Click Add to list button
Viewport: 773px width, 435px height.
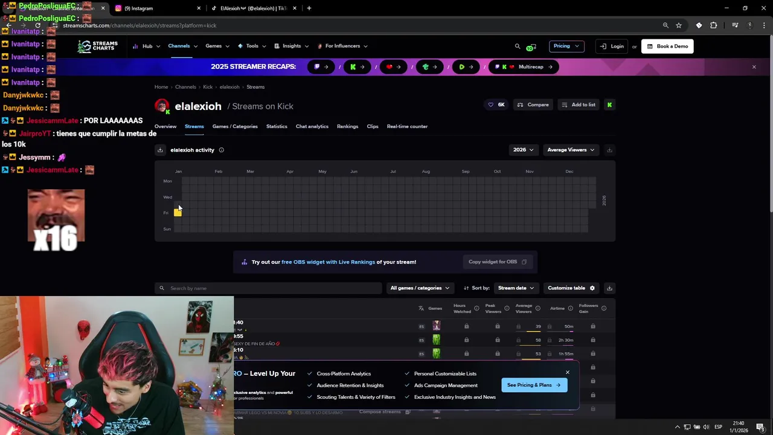(578, 105)
